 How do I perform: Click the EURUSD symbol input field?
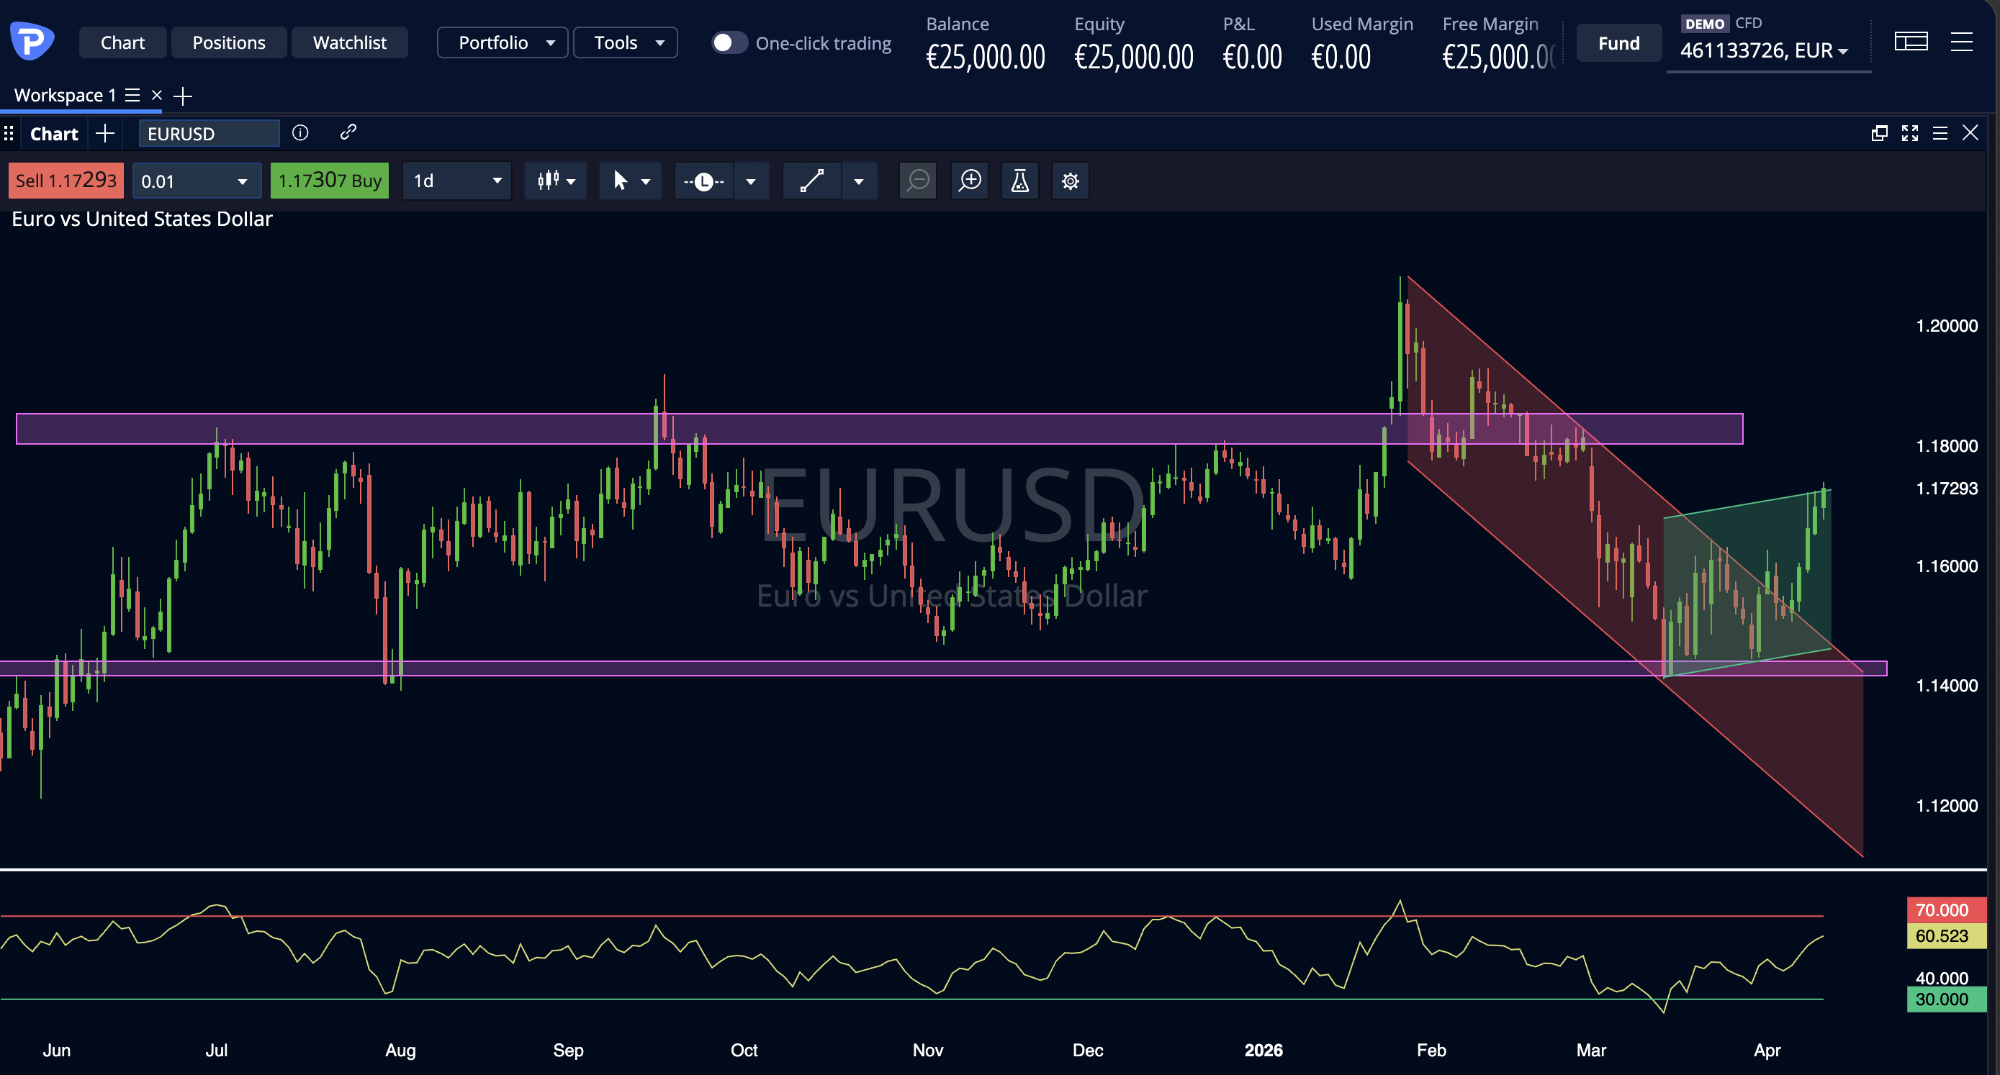(208, 134)
